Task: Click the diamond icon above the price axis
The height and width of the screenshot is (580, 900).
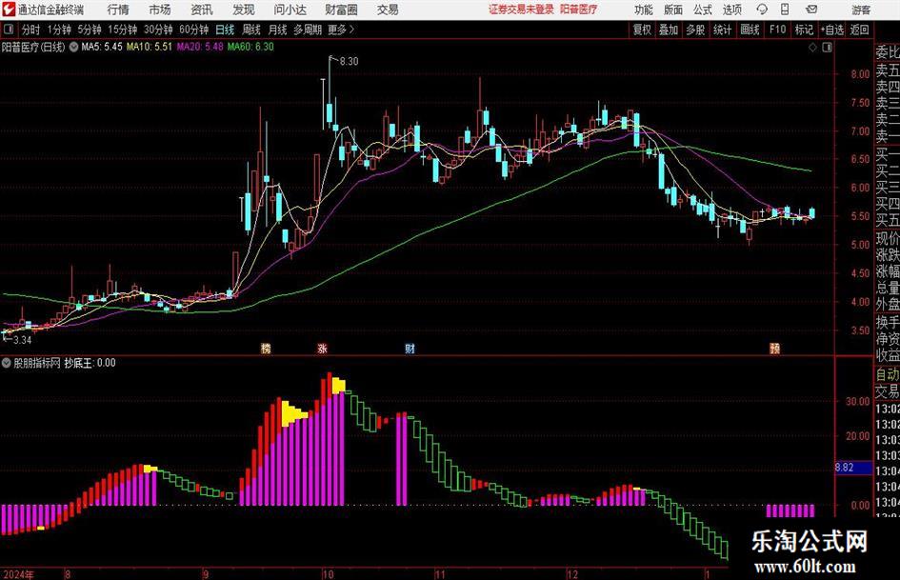Action: [x=812, y=48]
